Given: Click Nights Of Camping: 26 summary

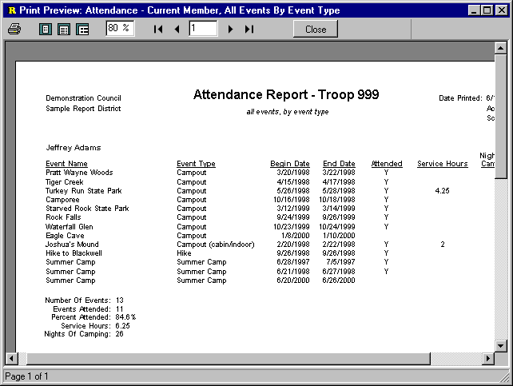Looking at the screenshot, I should (x=84, y=334).
